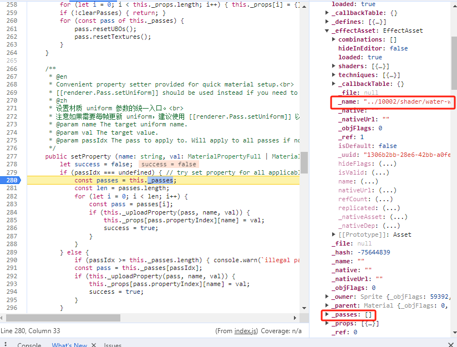The width and height of the screenshot is (457, 347).
Task: Select the _name shader path value
Action: click(x=407, y=101)
